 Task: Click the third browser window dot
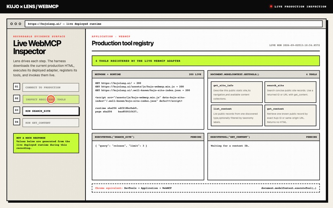pos(20,24)
